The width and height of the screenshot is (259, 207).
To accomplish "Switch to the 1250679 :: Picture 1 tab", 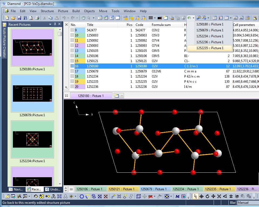I will click(155, 189).
